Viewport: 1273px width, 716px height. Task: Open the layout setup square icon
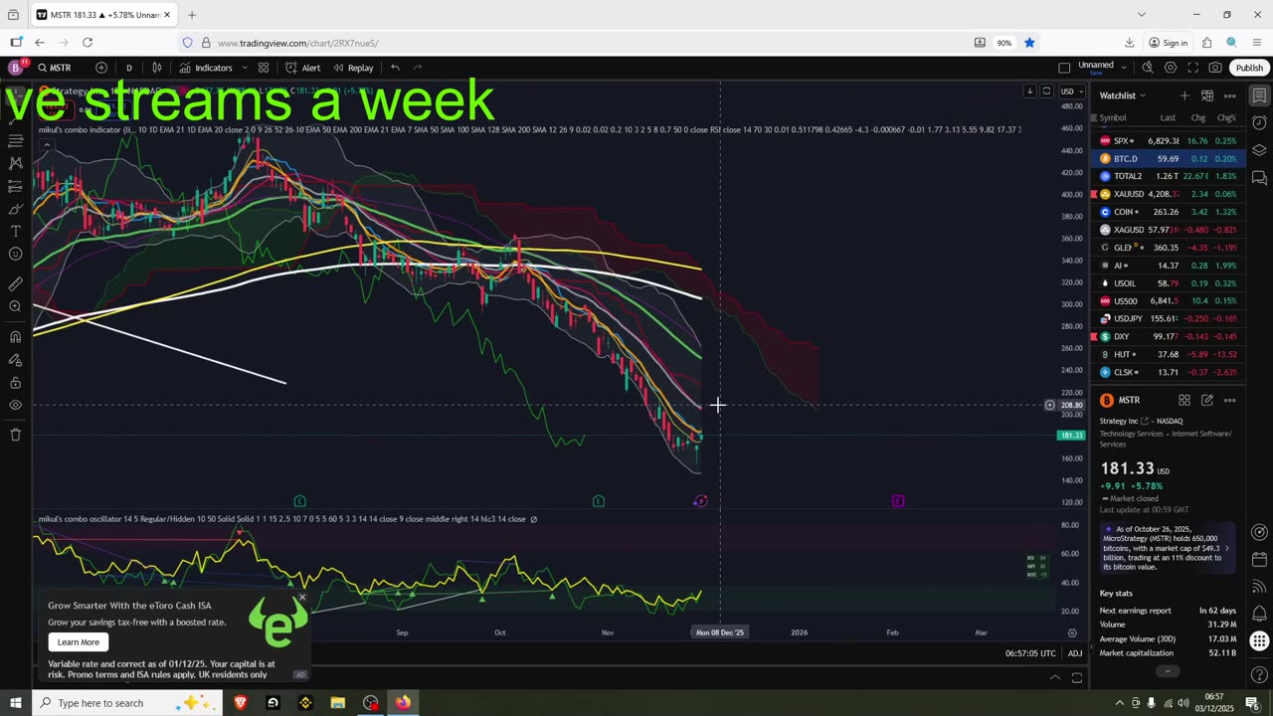coord(1064,68)
